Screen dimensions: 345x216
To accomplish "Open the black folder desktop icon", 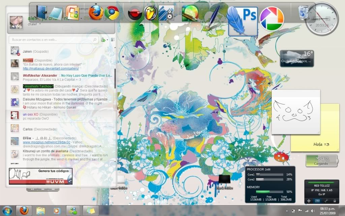I will (x=224, y=182).
